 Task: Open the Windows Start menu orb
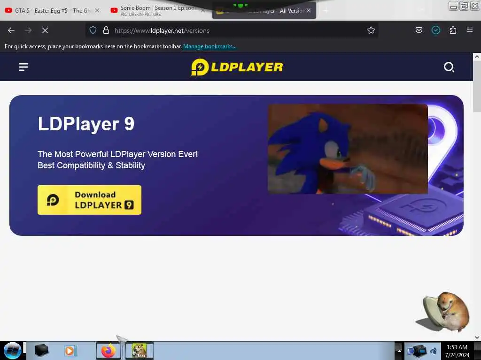12,351
